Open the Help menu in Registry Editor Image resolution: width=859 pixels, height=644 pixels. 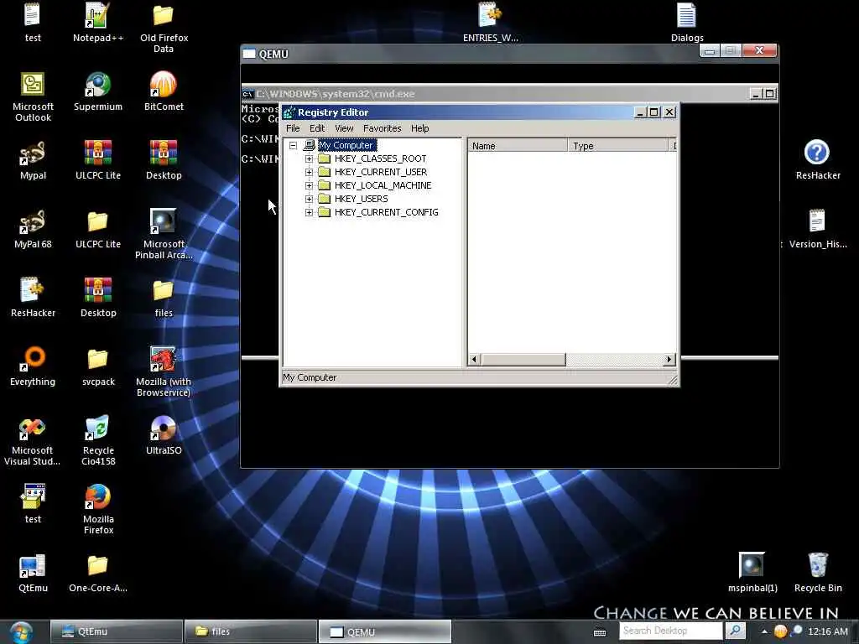(419, 128)
